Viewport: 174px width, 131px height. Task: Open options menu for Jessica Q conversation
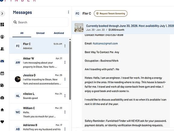(x=65, y=79)
